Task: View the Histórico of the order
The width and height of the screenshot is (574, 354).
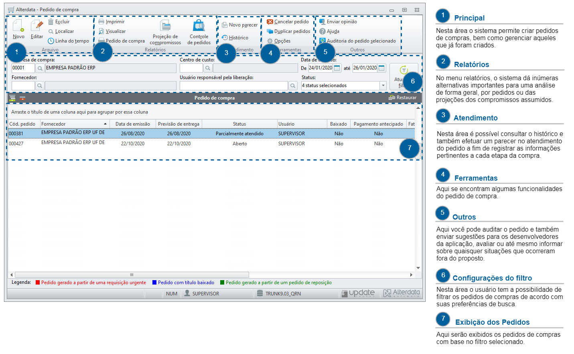Action: [235, 38]
